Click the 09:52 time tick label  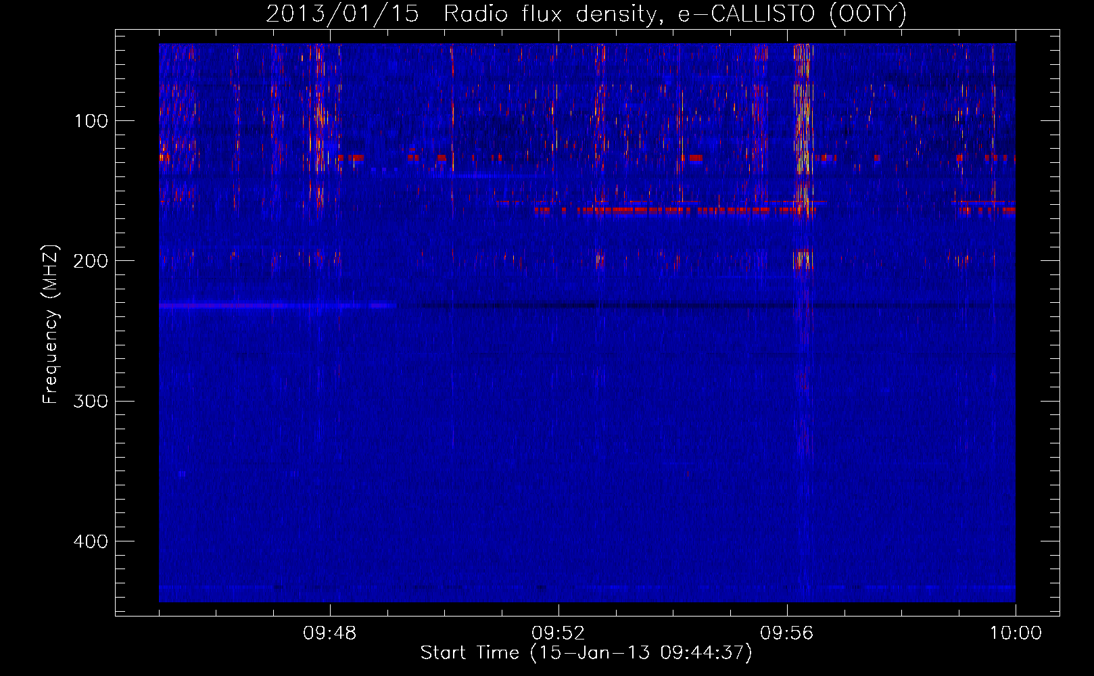tap(558, 633)
